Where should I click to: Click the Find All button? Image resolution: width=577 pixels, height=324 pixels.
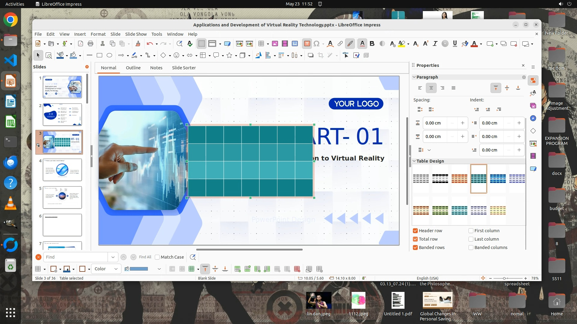coord(145,257)
